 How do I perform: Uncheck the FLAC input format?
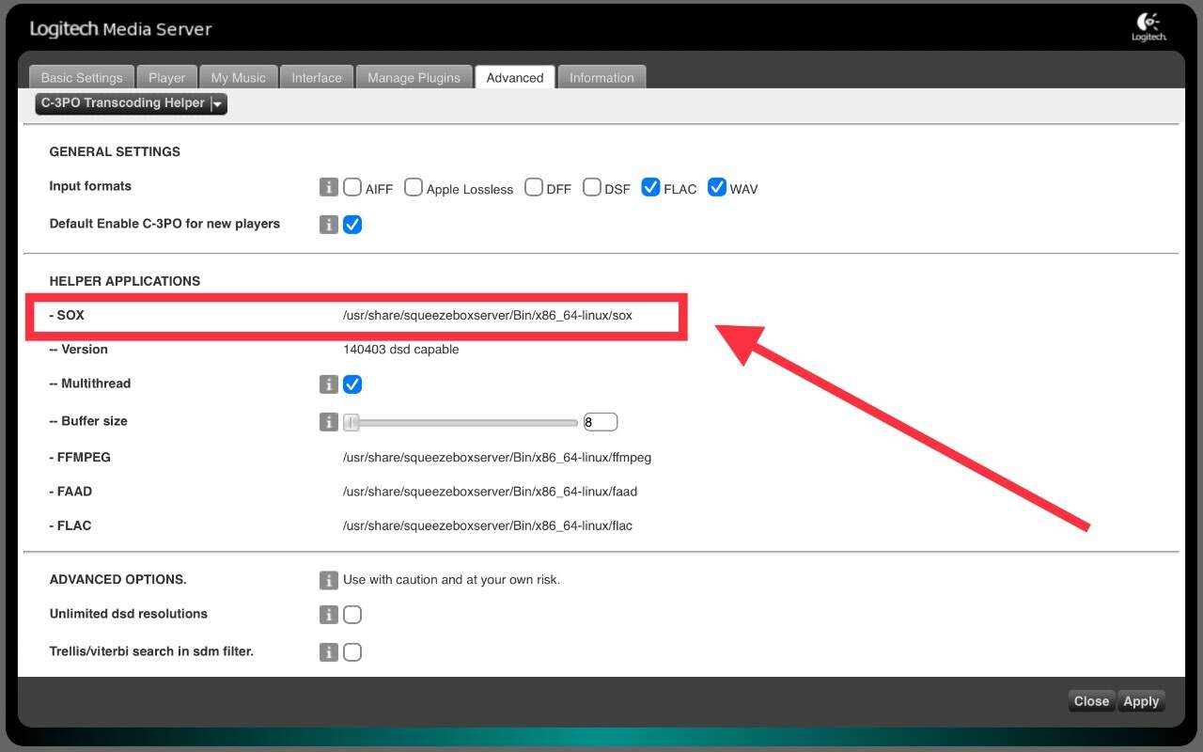tap(650, 187)
